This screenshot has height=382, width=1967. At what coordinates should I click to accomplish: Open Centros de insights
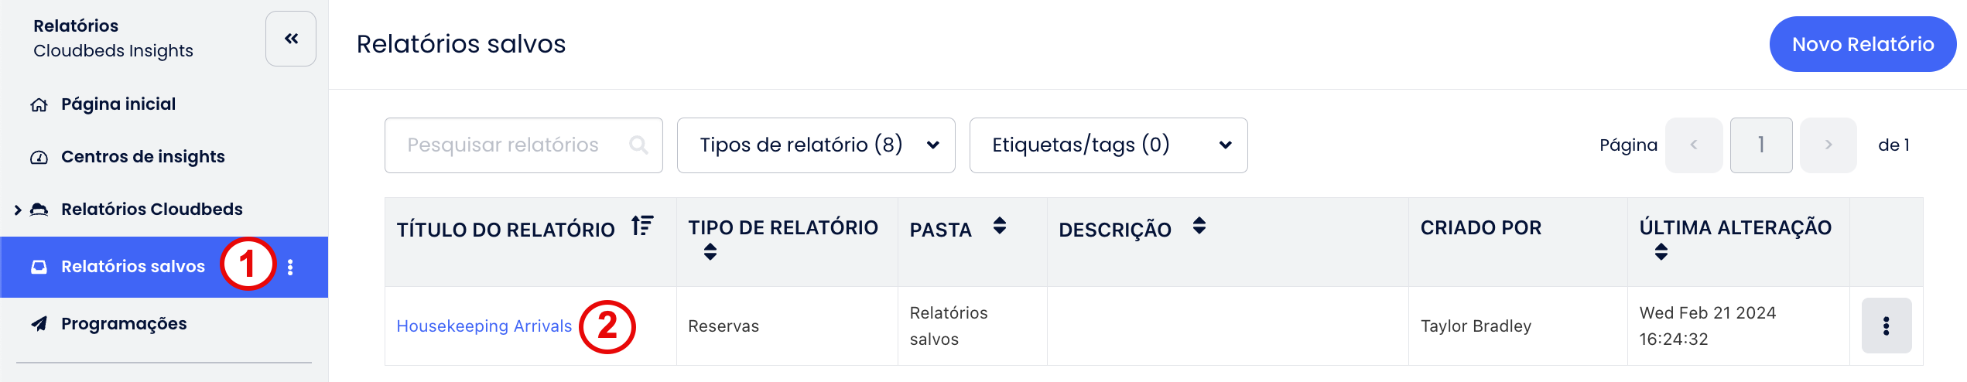(142, 157)
